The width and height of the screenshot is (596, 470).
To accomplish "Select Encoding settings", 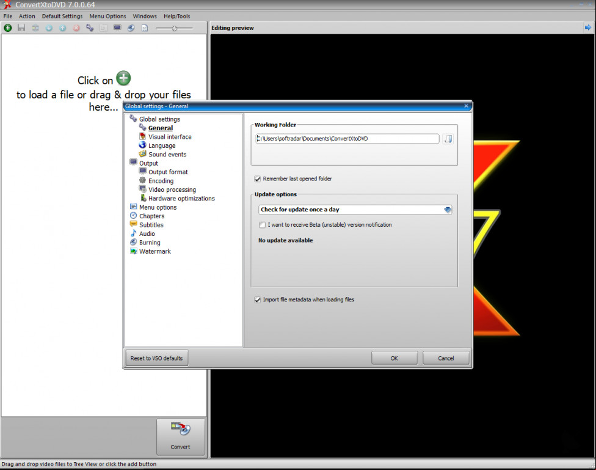I will (x=161, y=181).
